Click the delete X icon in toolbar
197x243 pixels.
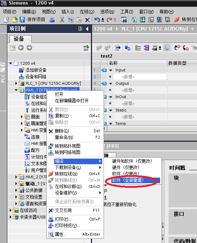pos(87,20)
